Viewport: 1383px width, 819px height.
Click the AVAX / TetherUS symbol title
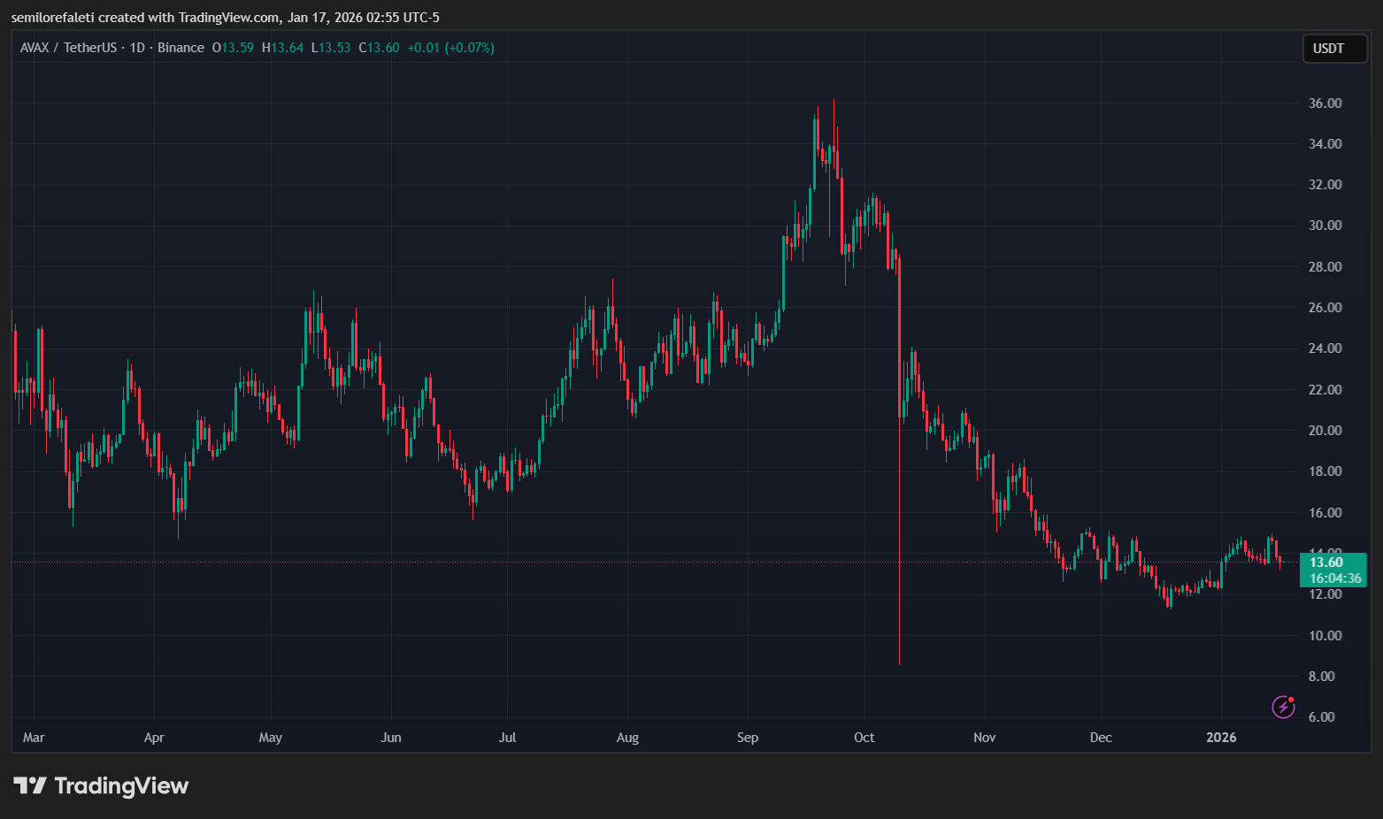click(x=68, y=48)
